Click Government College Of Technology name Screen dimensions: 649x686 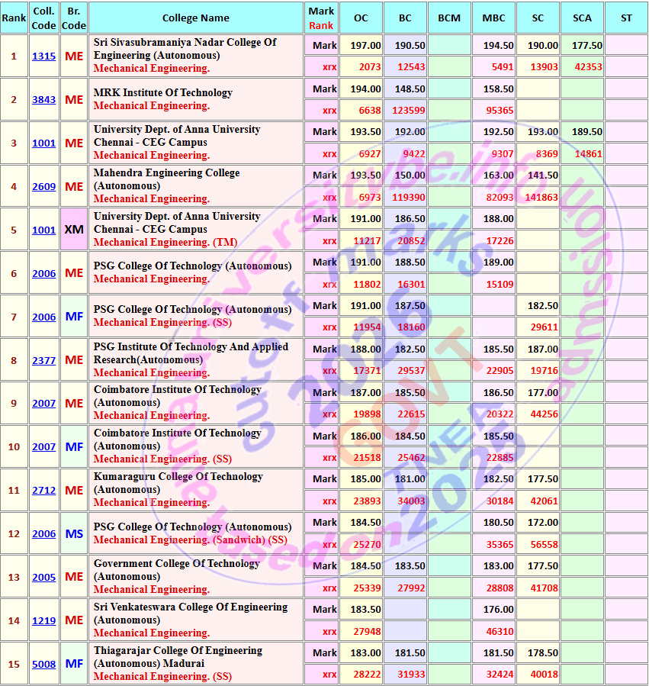pyautogui.click(x=177, y=569)
